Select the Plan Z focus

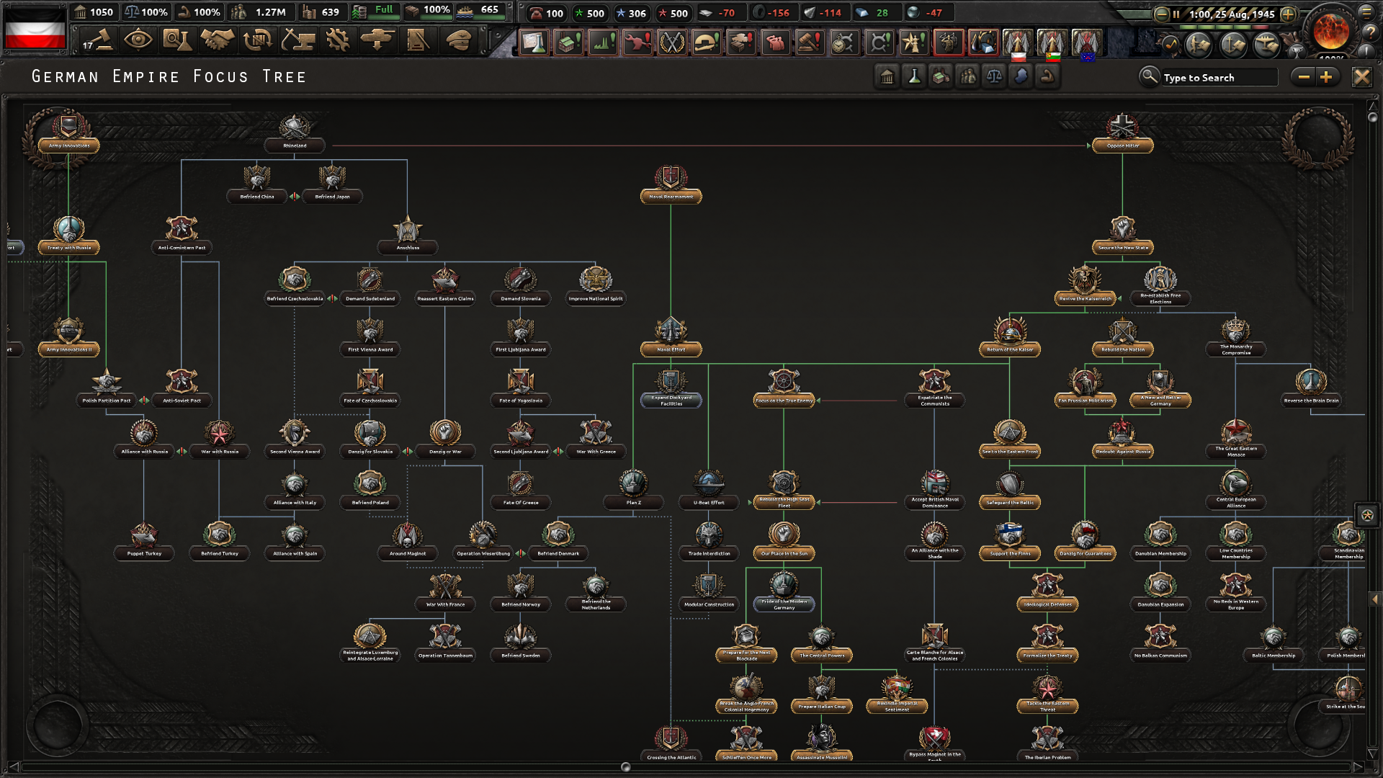coord(633,491)
